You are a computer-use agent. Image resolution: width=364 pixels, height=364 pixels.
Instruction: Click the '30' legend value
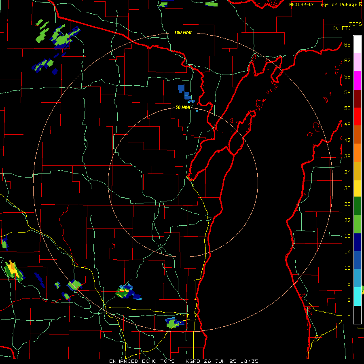347,188
